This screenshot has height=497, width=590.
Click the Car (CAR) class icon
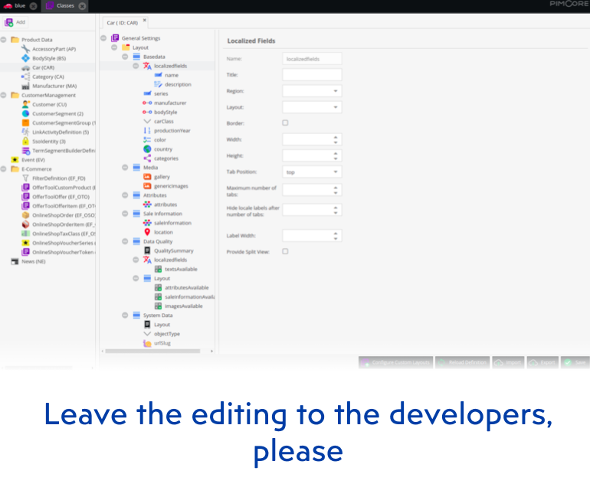(25, 67)
